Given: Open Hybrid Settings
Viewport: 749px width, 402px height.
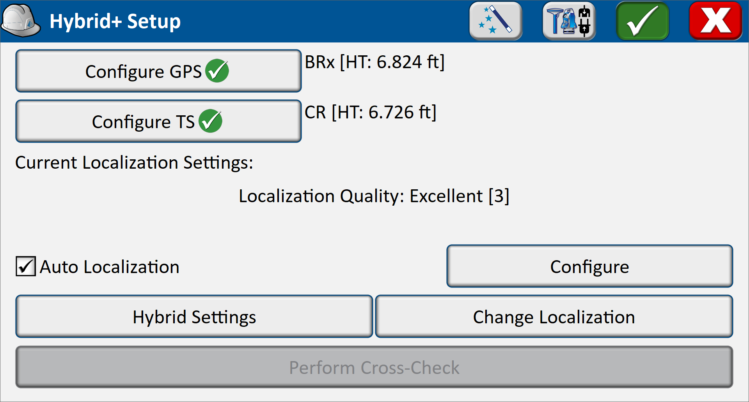Looking at the screenshot, I should [194, 317].
